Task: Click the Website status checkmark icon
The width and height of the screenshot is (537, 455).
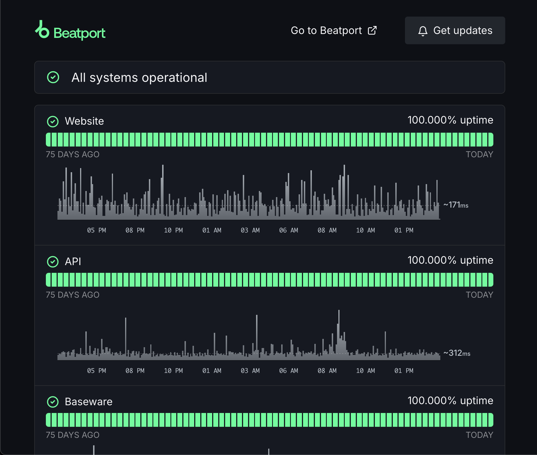Action: coord(53,121)
